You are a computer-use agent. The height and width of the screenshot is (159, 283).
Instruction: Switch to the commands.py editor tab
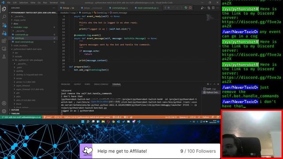[x=119, y=8]
